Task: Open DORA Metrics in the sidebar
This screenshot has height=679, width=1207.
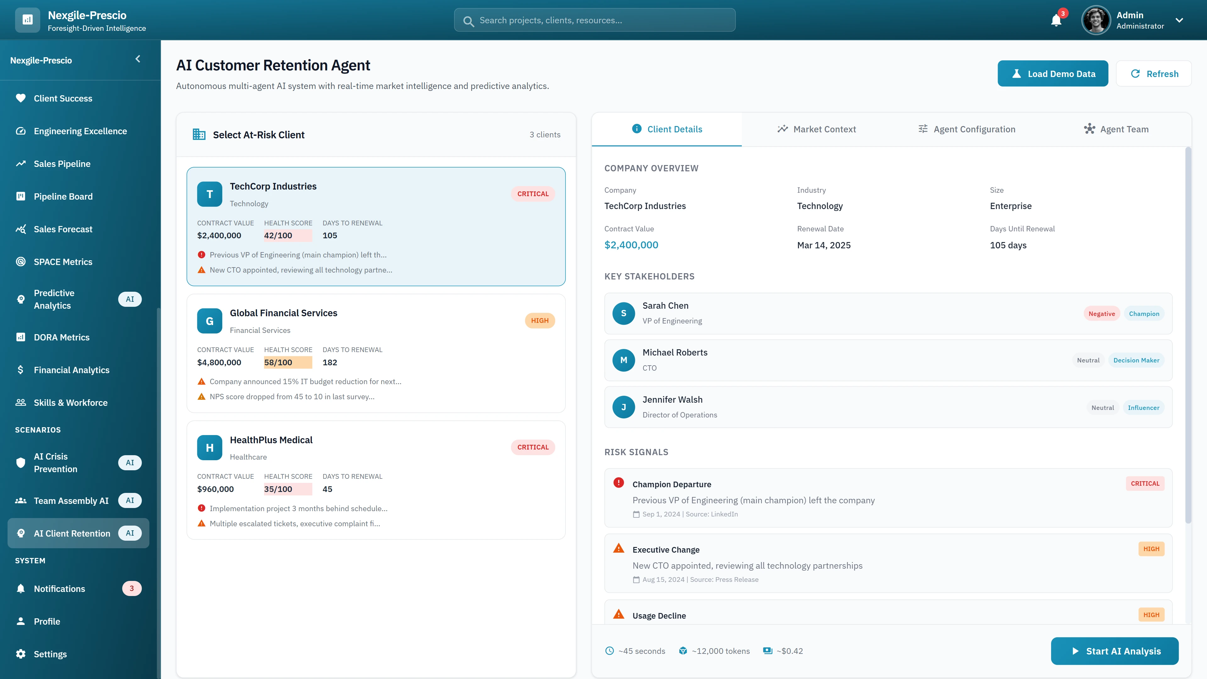Action: (x=61, y=337)
